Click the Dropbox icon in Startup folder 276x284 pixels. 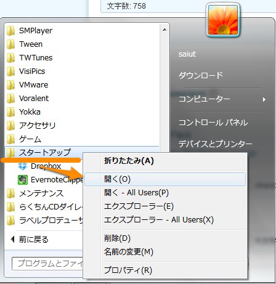click(x=23, y=166)
